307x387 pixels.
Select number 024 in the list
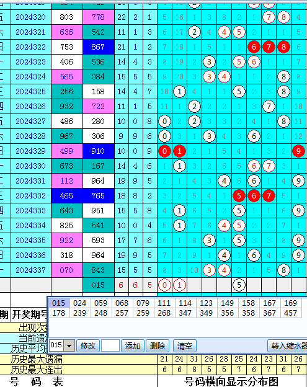80,303
